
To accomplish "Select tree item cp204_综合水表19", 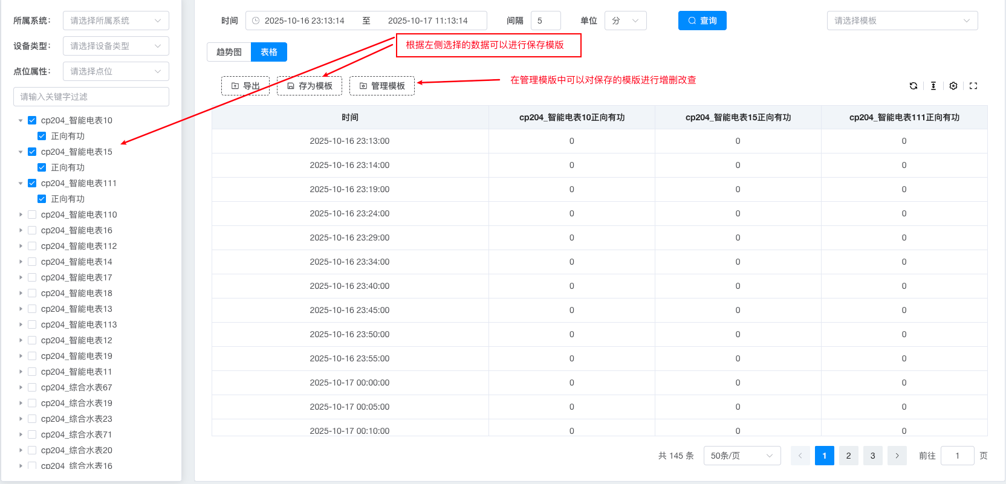I will pyautogui.click(x=77, y=403).
